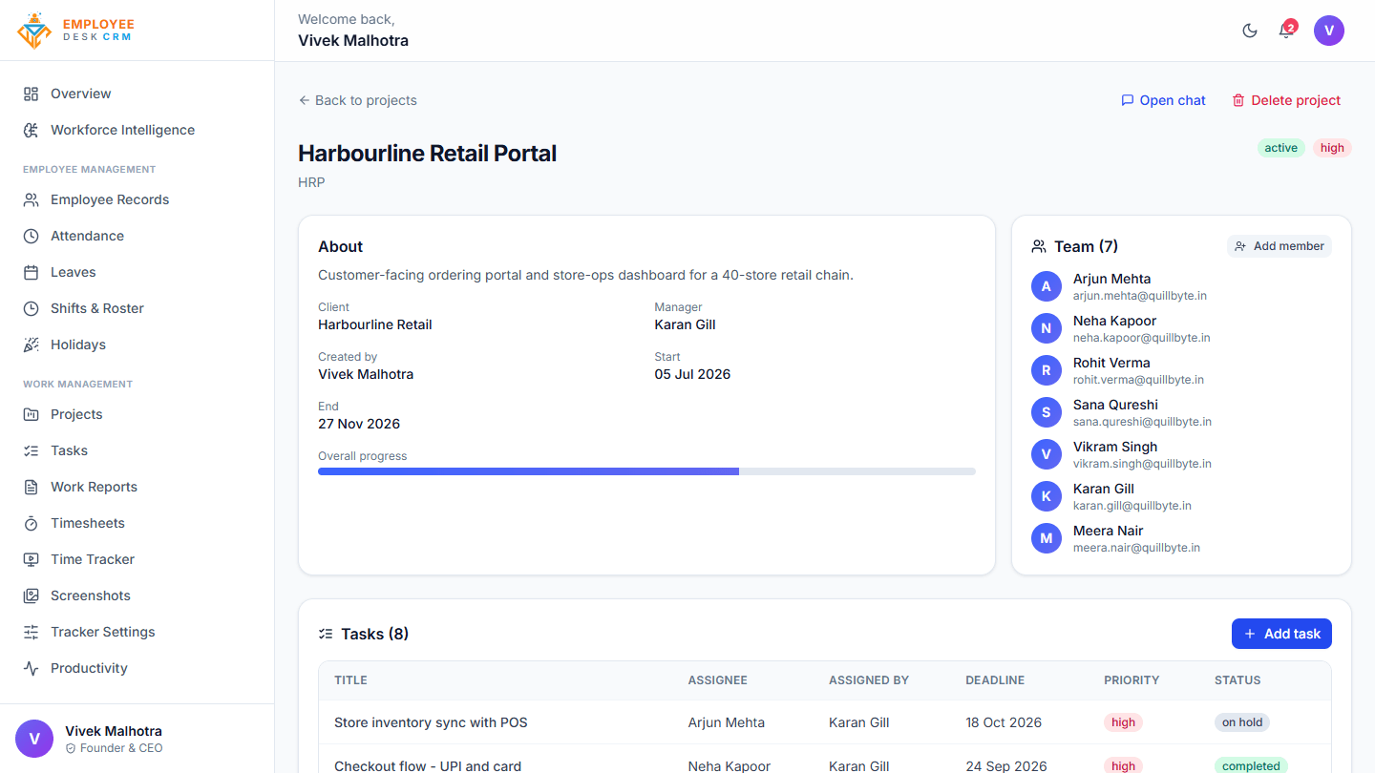Viewport: 1375px width, 773px height.
Task: Click the Overview grid icon in sidebar
Action: pyautogui.click(x=32, y=94)
